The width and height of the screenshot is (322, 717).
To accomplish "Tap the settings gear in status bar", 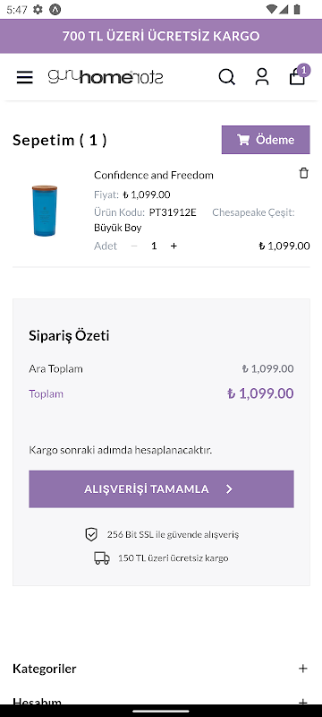I will tap(38, 9).
